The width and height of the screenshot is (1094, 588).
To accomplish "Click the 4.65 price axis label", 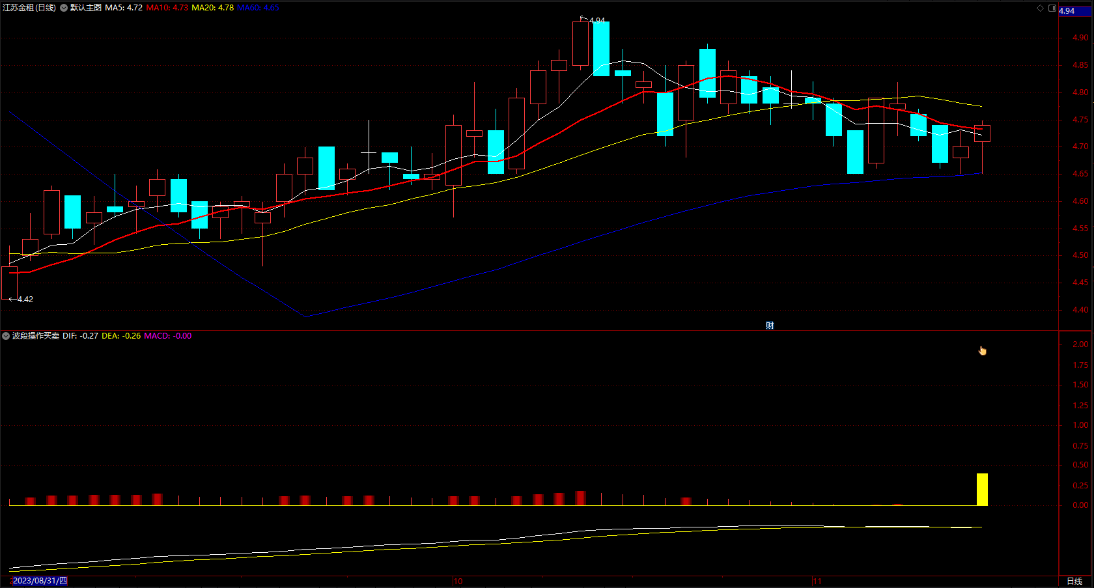I will coord(1080,174).
